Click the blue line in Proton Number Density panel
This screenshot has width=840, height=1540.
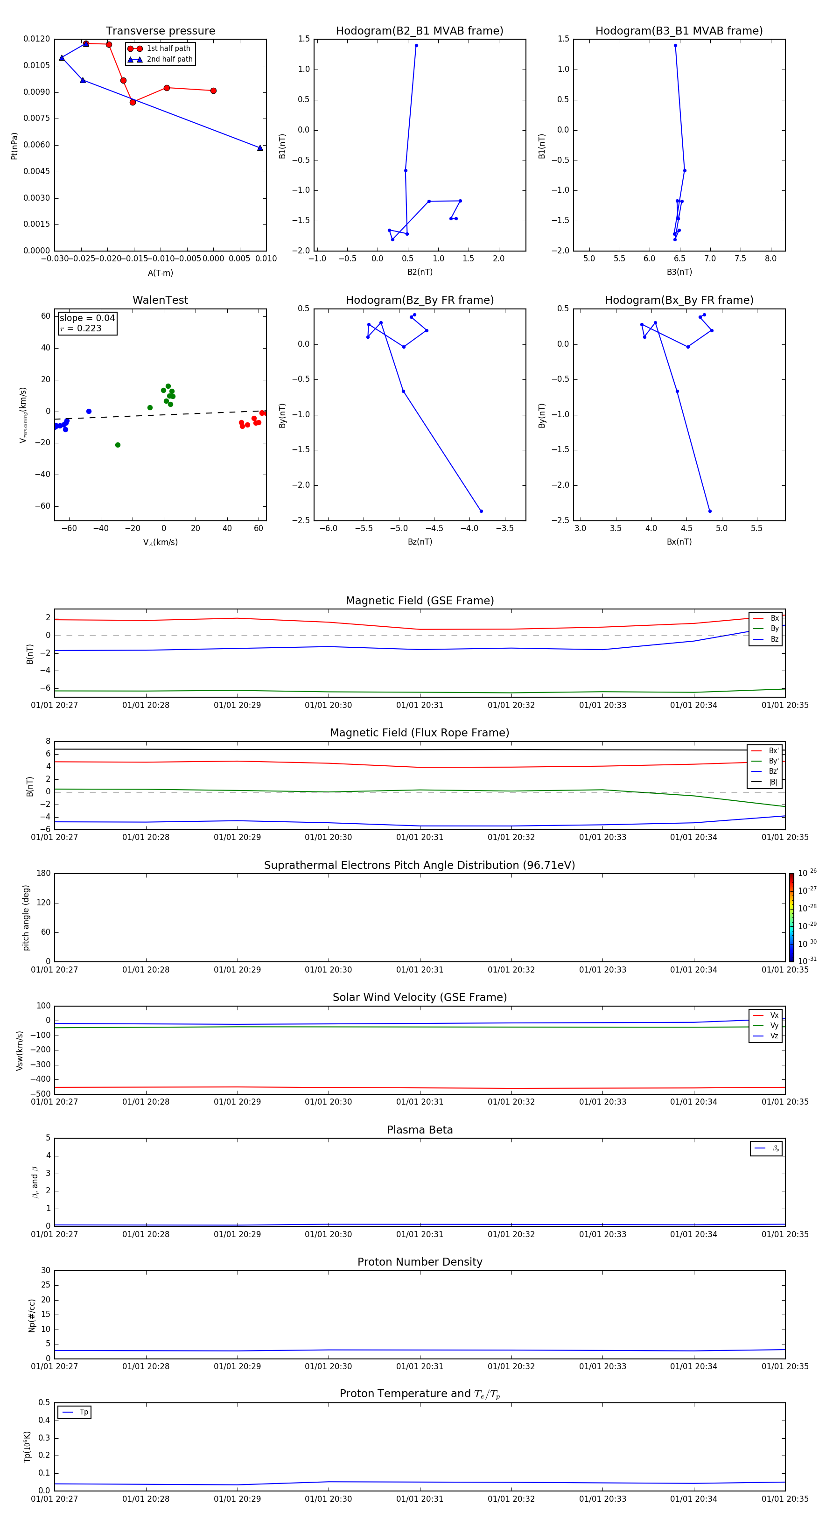click(x=420, y=1350)
